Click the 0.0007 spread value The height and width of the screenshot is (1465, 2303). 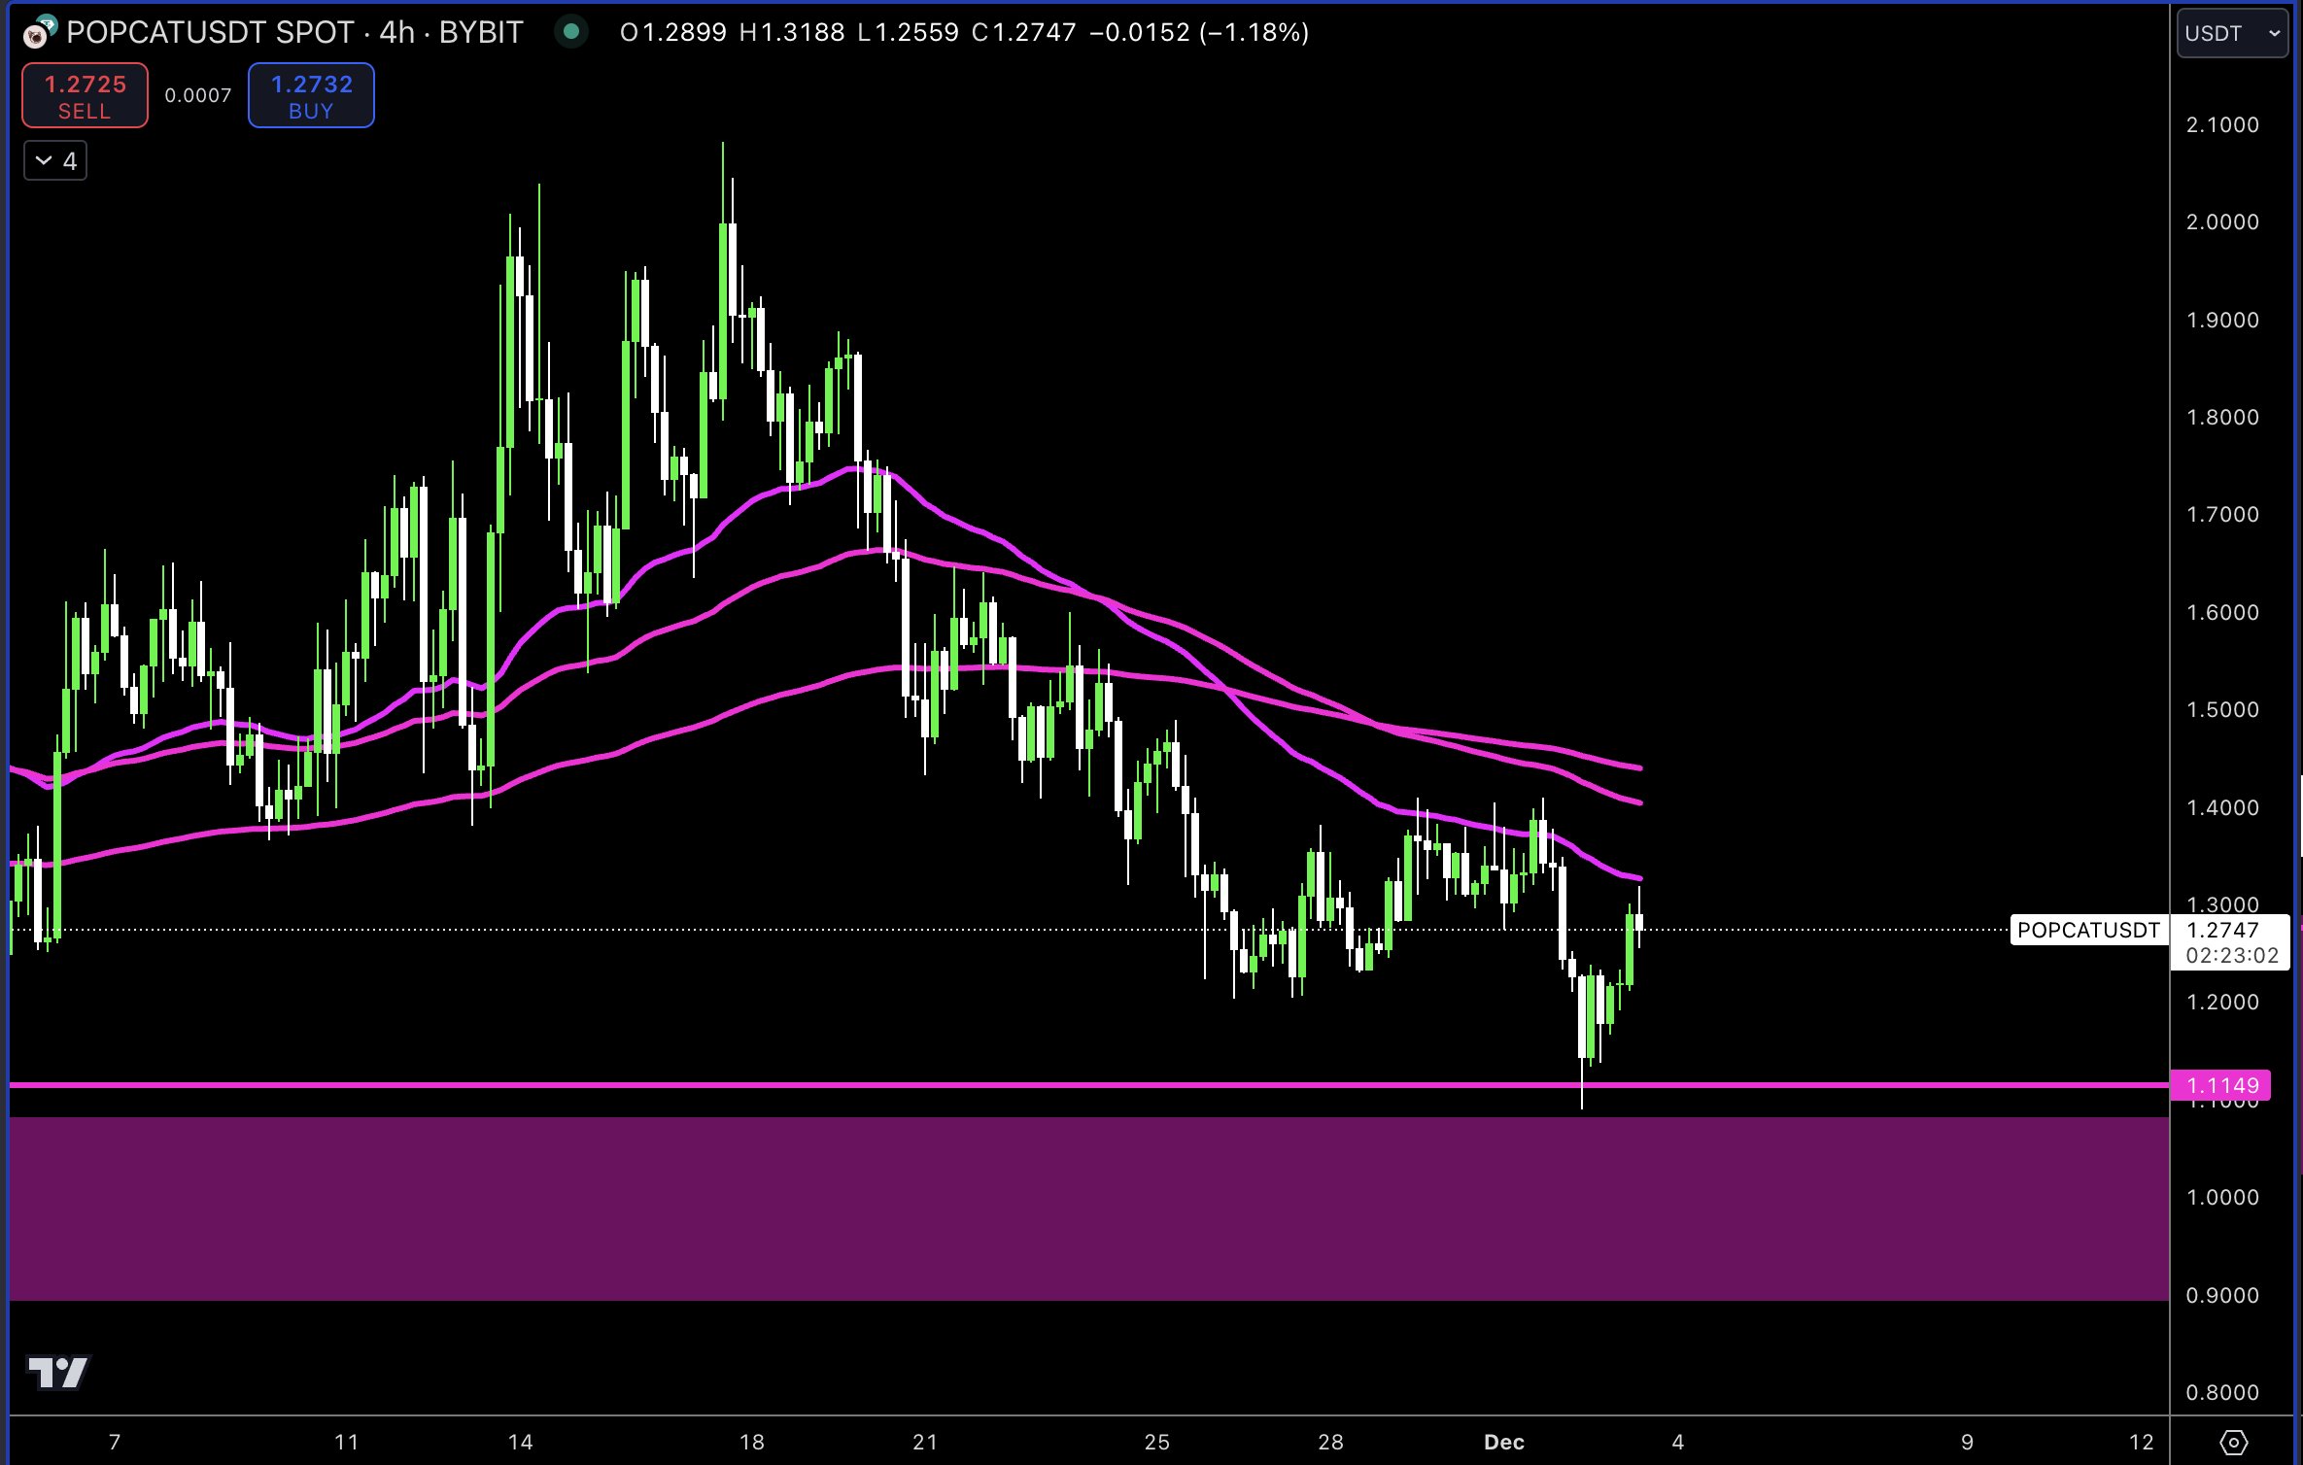pyautogui.click(x=198, y=95)
